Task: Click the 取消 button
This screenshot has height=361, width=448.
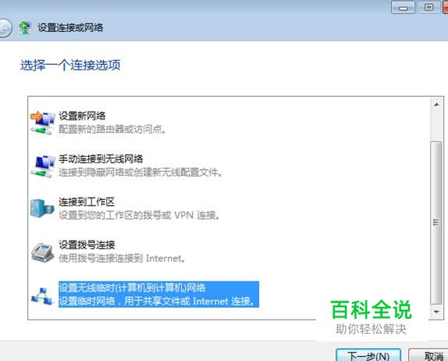Action: [429, 356]
